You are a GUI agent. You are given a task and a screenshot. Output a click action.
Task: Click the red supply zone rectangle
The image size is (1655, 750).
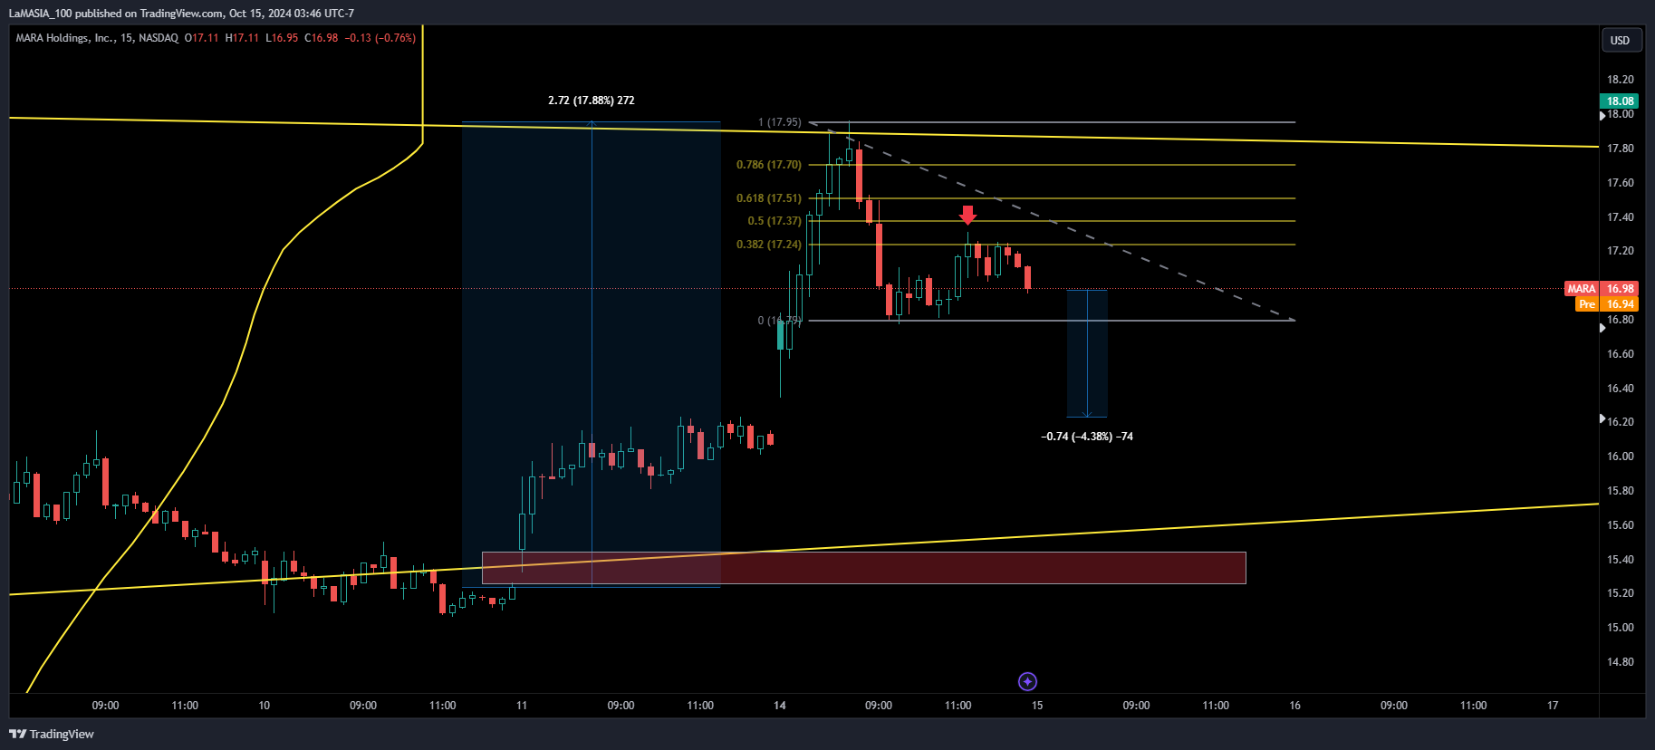coord(863,568)
